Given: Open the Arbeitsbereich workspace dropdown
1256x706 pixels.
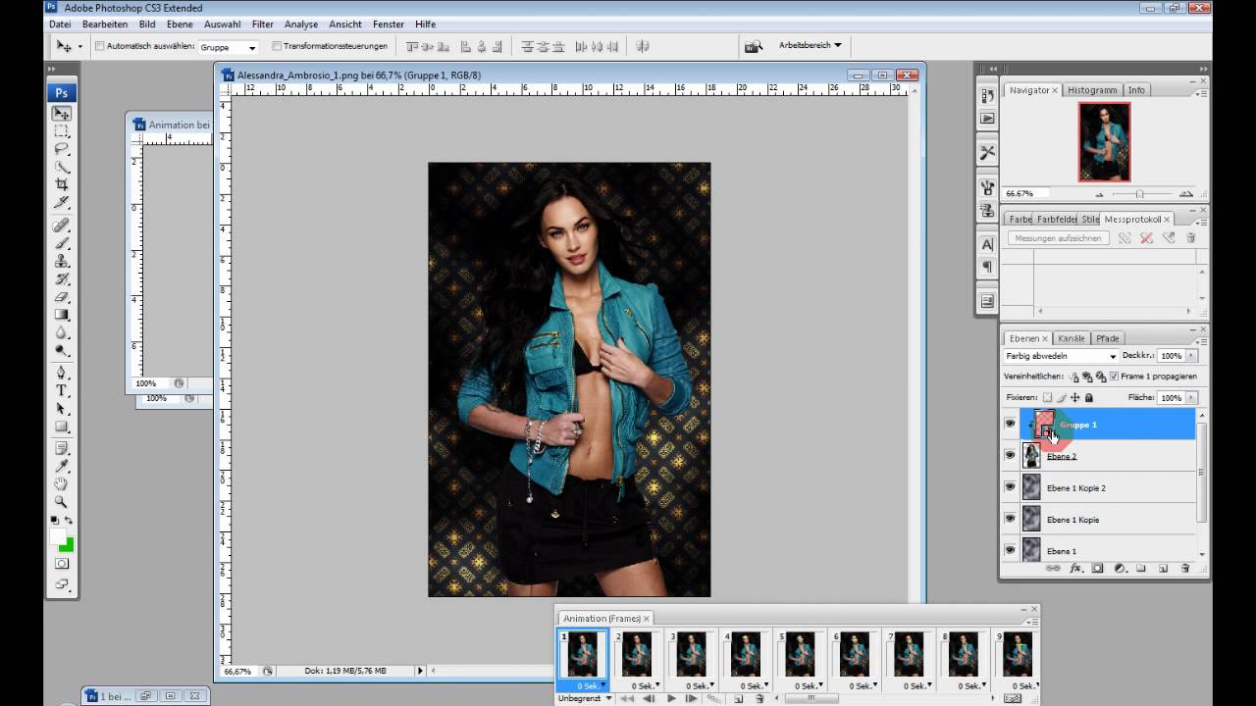Looking at the screenshot, I should 810,45.
